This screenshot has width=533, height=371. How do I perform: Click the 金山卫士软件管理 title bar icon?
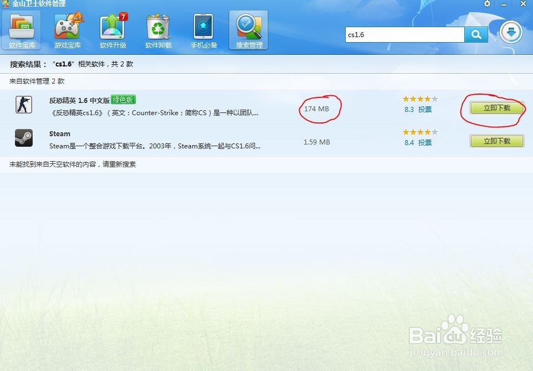click(4, 4)
